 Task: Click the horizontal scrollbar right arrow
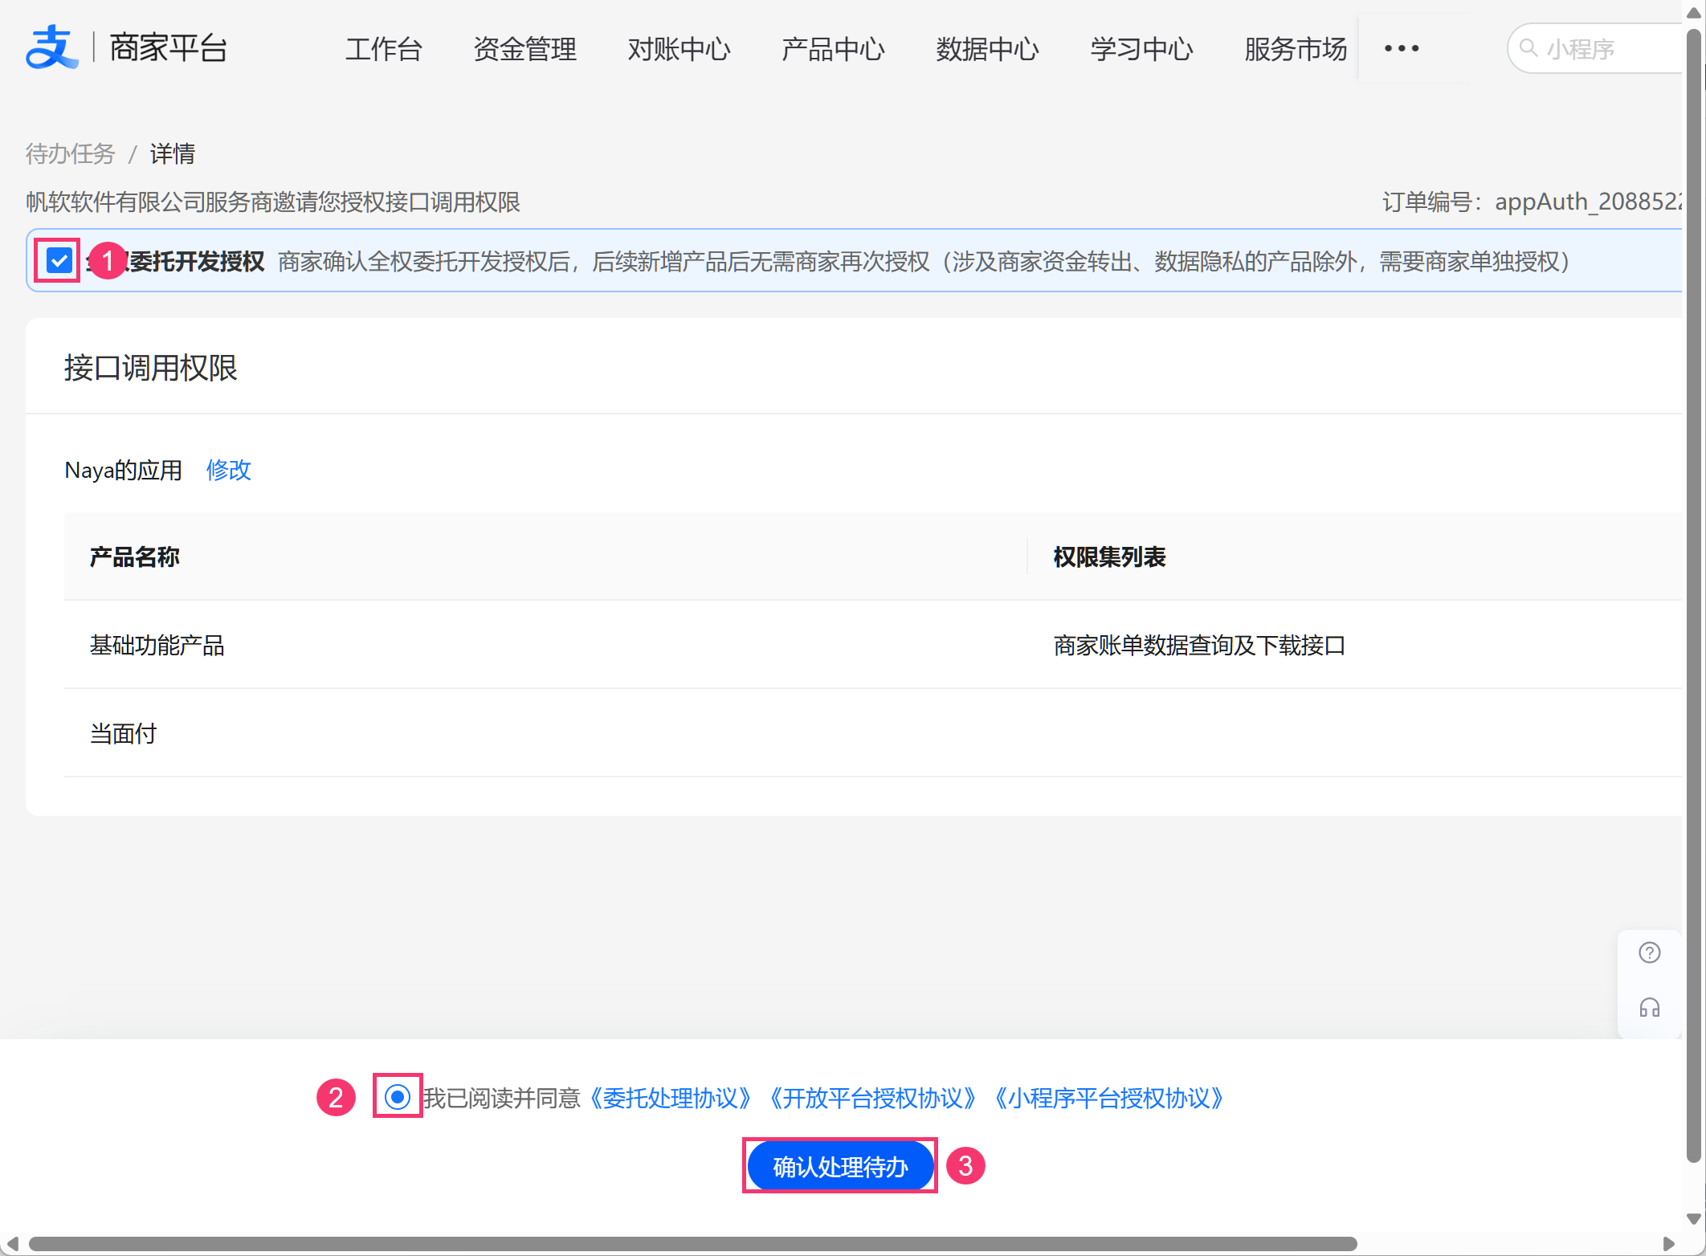tap(1668, 1244)
